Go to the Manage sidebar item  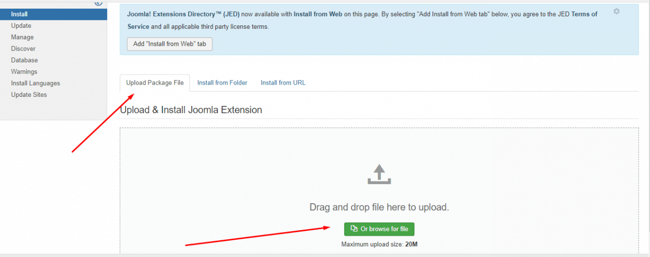[22, 38]
